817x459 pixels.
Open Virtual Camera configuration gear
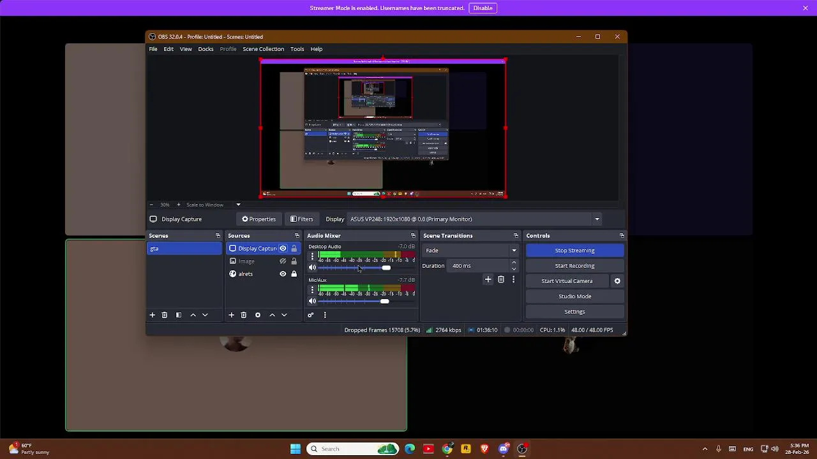617,281
